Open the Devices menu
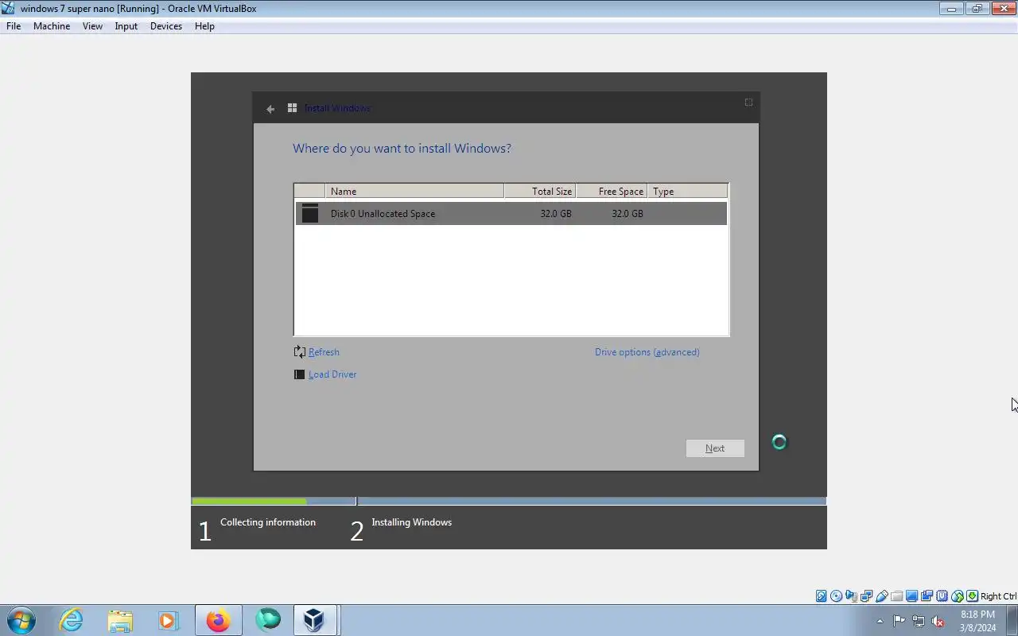The image size is (1018, 636). (166, 26)
